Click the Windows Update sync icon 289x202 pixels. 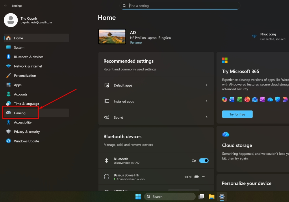[8, 141]
